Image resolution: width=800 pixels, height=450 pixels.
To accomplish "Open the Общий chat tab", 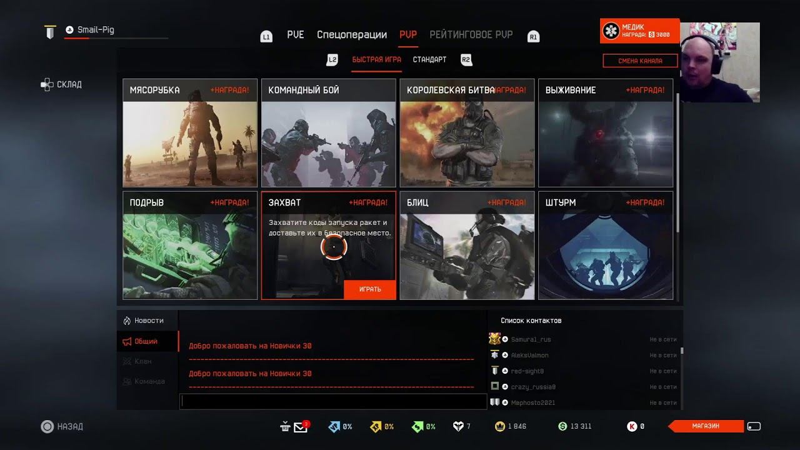I will [147, 341].
